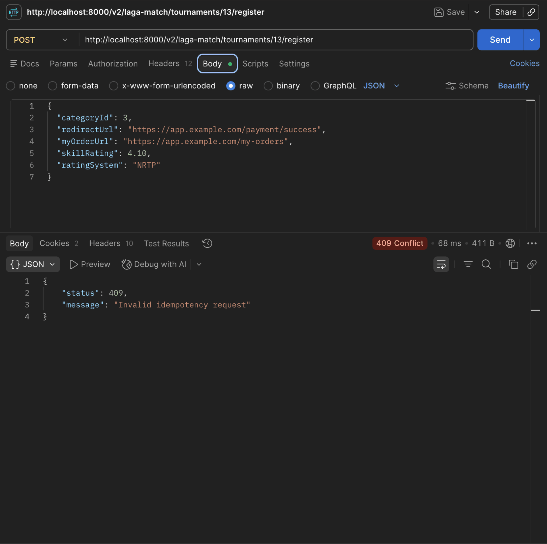Expand the Save options chevron
547x544 pixels.
(477, 12)
